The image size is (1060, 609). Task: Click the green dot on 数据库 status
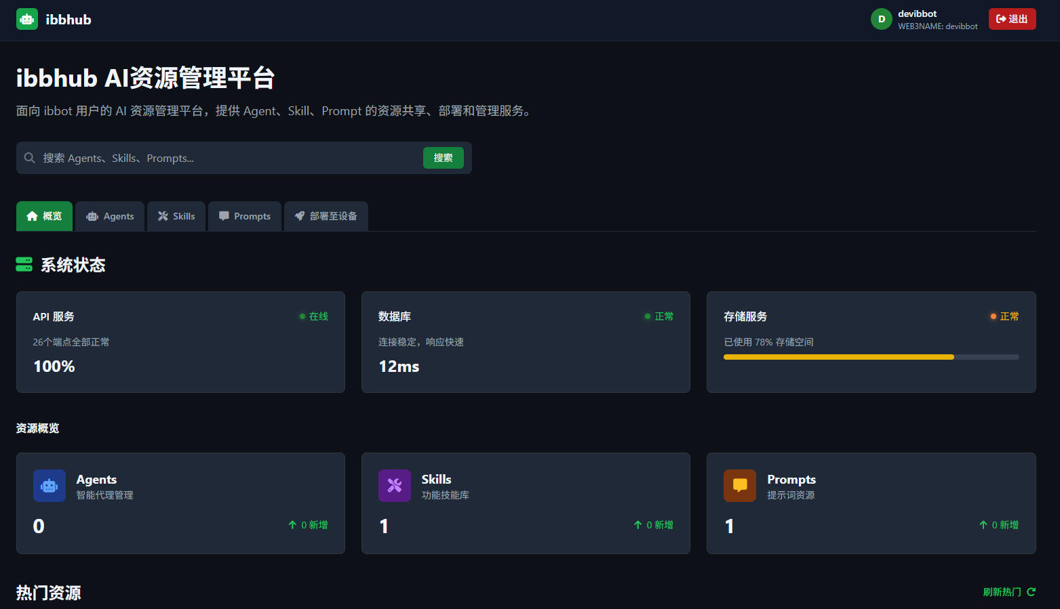648,316
